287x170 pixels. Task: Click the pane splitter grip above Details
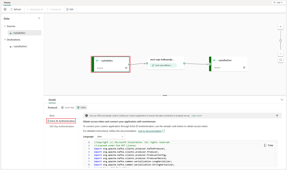[x=165, y=95]
